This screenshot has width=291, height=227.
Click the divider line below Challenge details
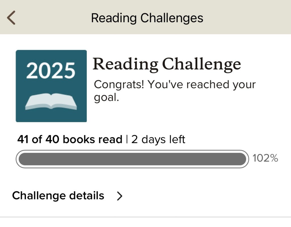tap(145, 217)
